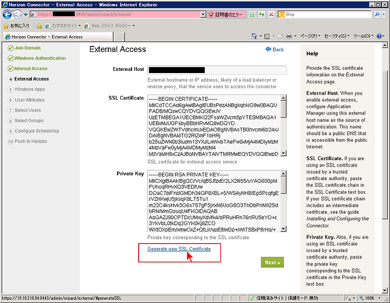The image size is (390, 303).
Task: Open the Favorites (お気に入り) star button
Action: coord(16,25)
